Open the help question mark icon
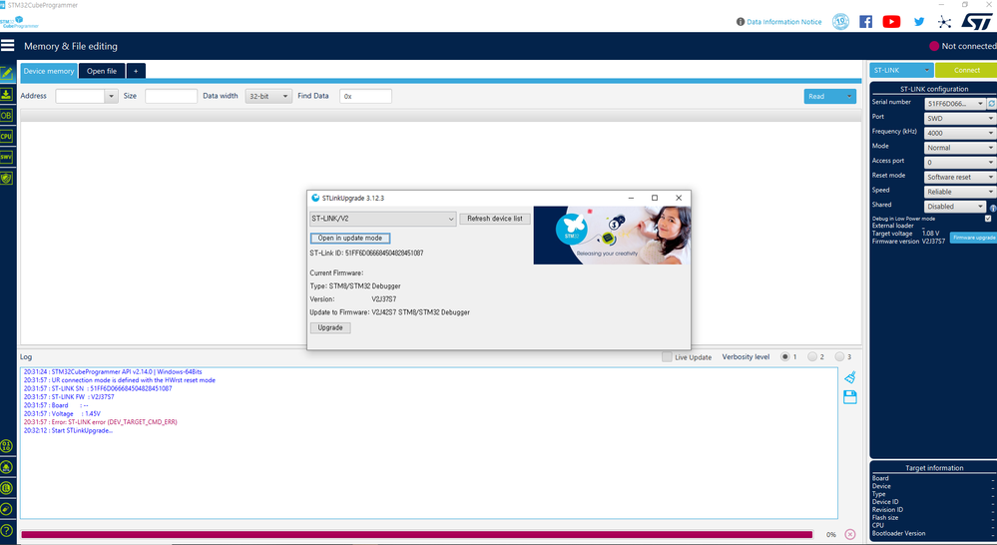The width and height of the screenshot is (997, 545). tap(6, 530)
